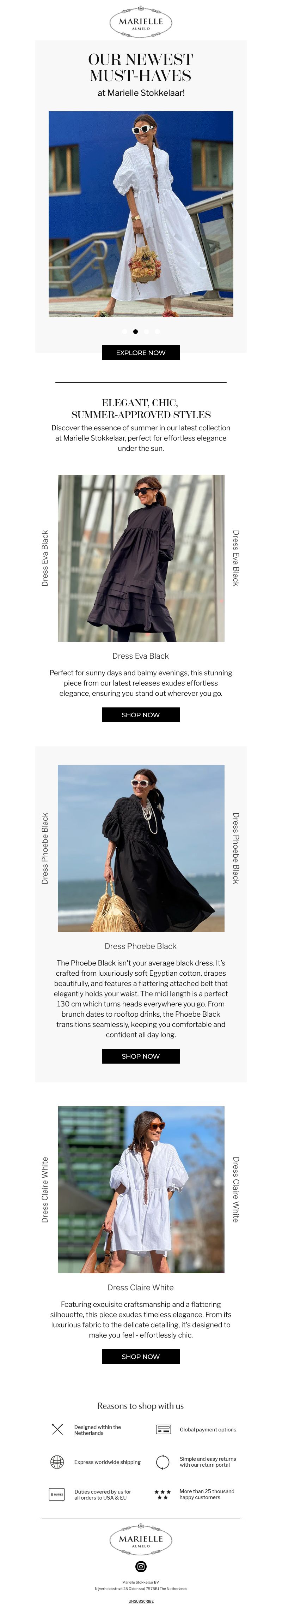Click the circular arrows returns icon
The height and width of the screenshot is (1621, 282).
pyautogui.click(x=163, y=1462)
